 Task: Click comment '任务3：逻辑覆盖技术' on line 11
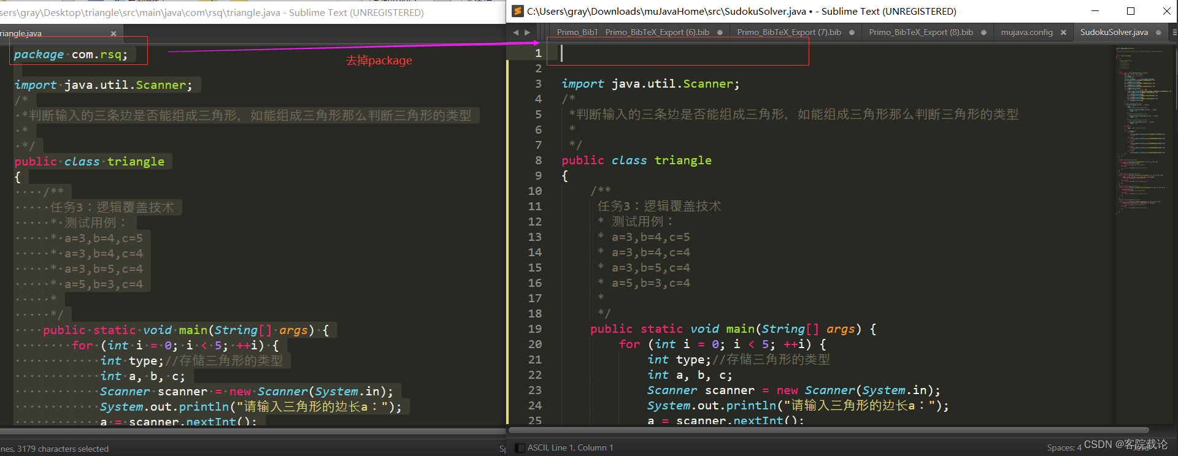coord(660,207)
